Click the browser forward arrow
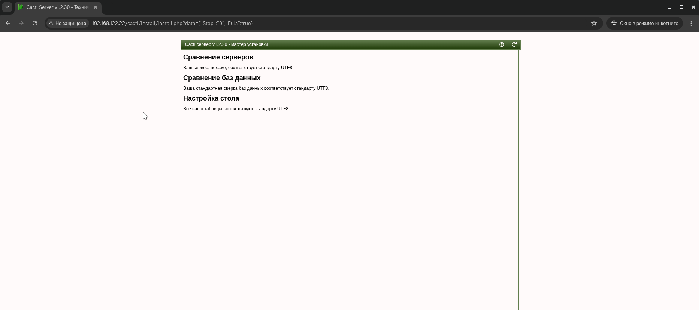This screenshot has width=699, height=310. 21,23
